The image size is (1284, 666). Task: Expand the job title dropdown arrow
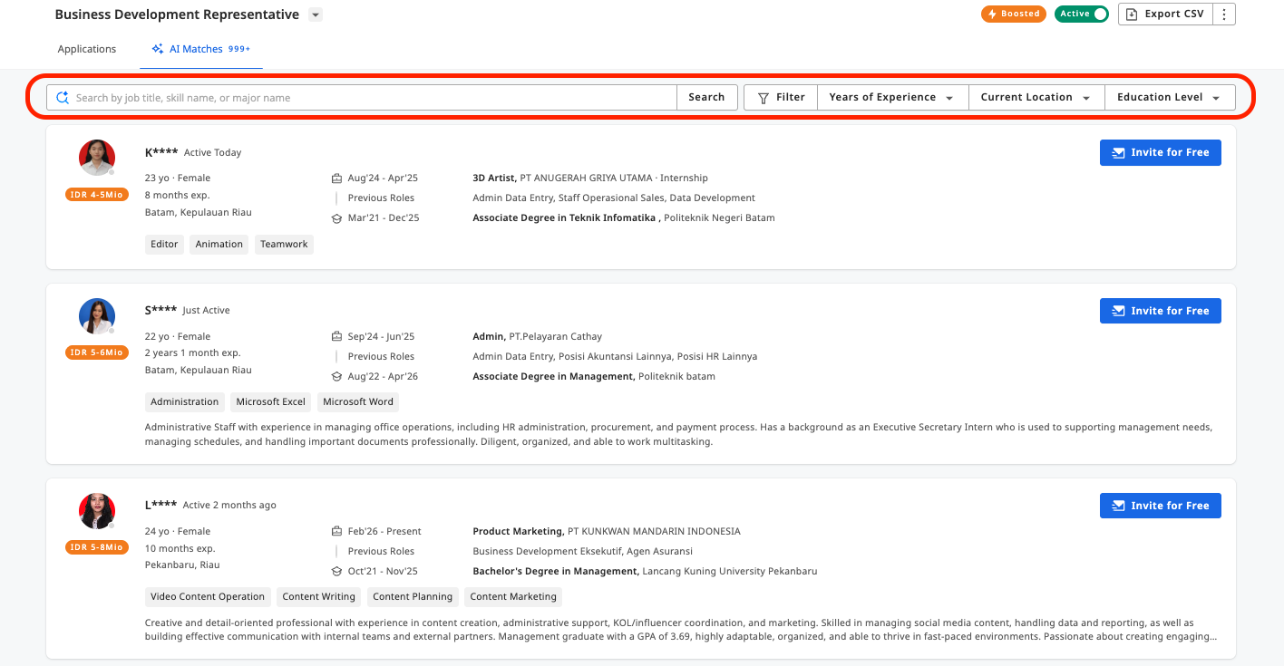point(315,14)
